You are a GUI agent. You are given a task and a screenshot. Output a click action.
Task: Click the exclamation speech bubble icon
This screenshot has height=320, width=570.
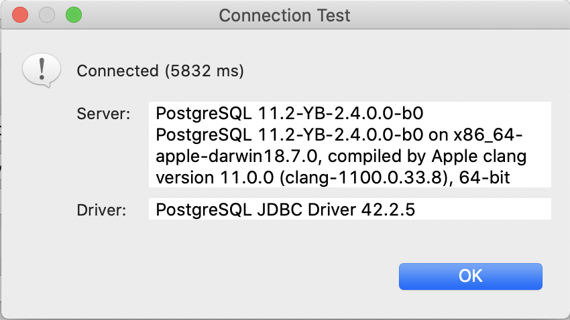(38, 70)
